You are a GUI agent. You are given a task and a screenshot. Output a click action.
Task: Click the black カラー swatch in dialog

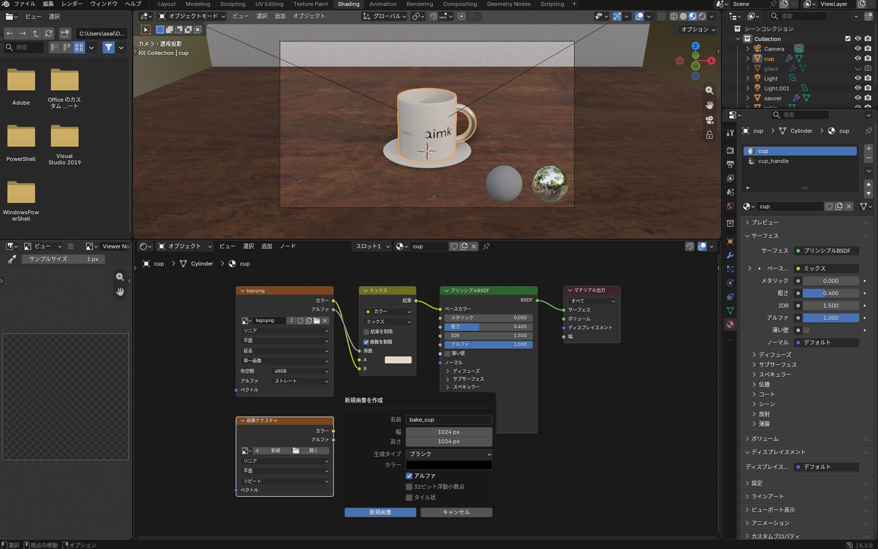click(449, 465)
